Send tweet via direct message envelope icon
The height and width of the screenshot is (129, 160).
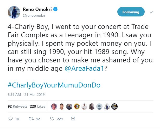point(73,119)
